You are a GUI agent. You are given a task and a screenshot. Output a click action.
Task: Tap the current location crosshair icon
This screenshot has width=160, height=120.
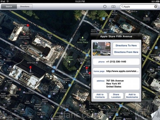(x=105, y=7)
